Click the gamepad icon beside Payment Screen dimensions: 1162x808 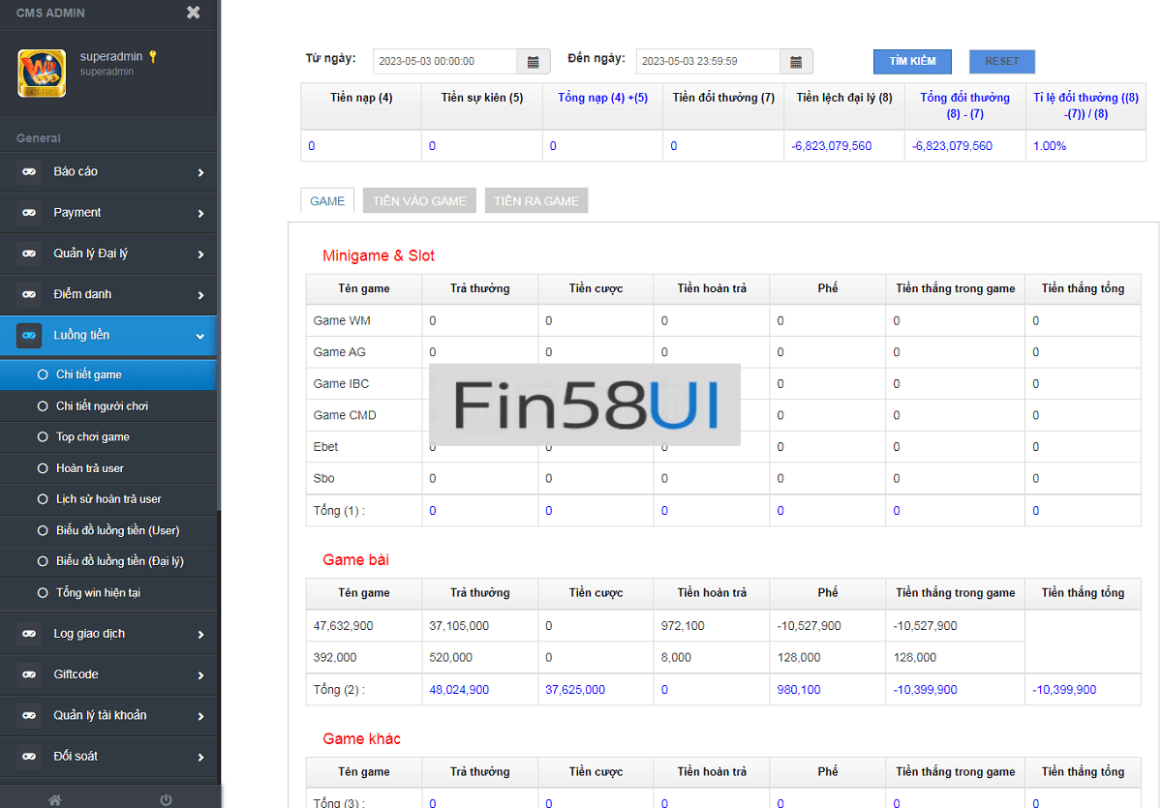click(29, 213)
